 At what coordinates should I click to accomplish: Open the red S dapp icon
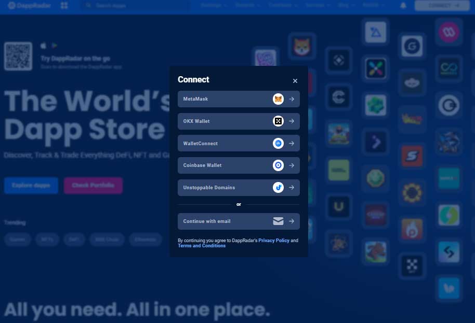point(412,156)
